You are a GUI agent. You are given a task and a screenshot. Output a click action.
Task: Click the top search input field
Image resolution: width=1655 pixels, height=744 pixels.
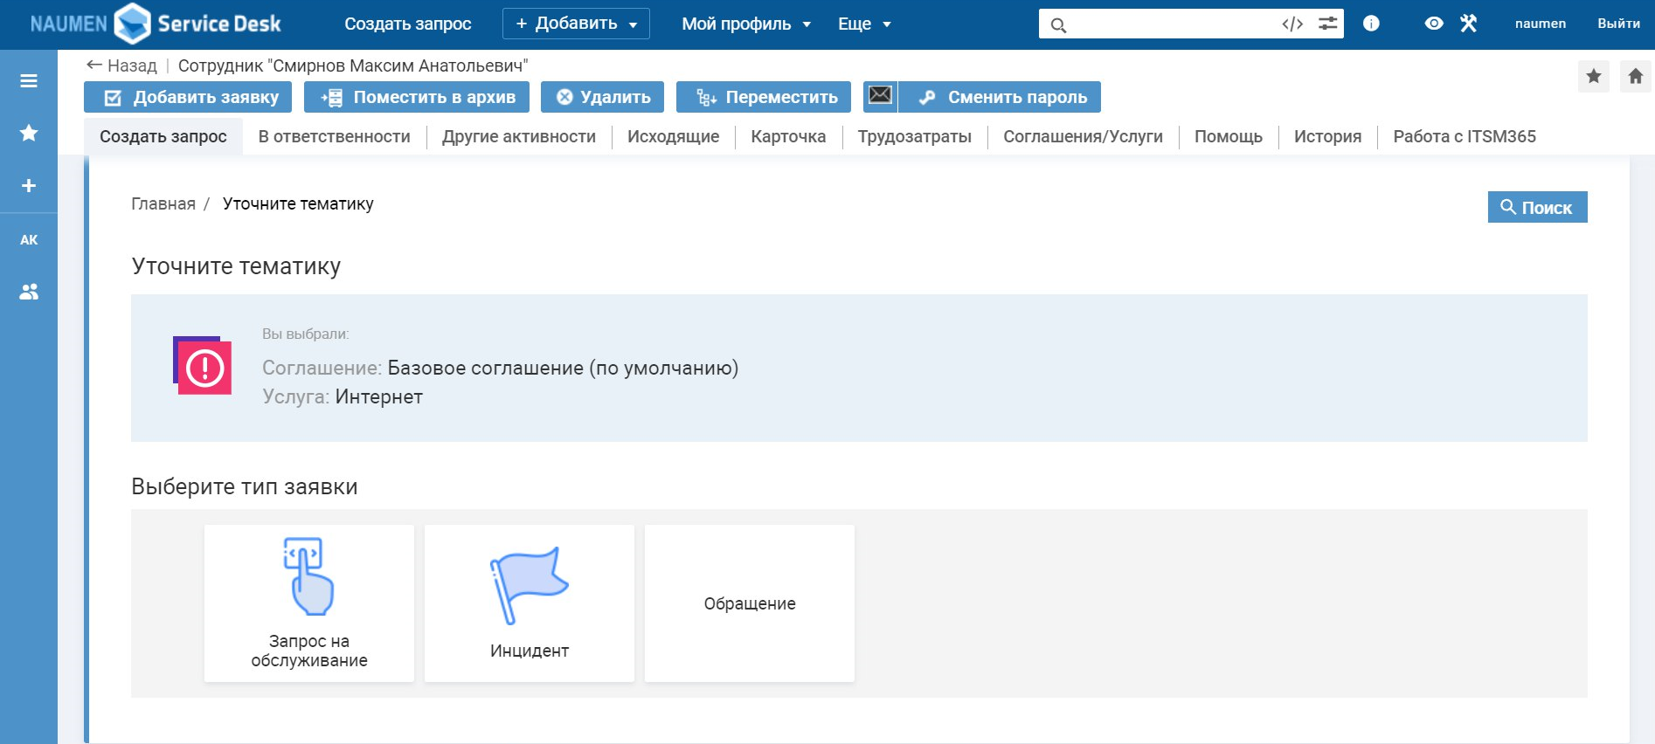pyautogui.click(x=1171, y=24)
